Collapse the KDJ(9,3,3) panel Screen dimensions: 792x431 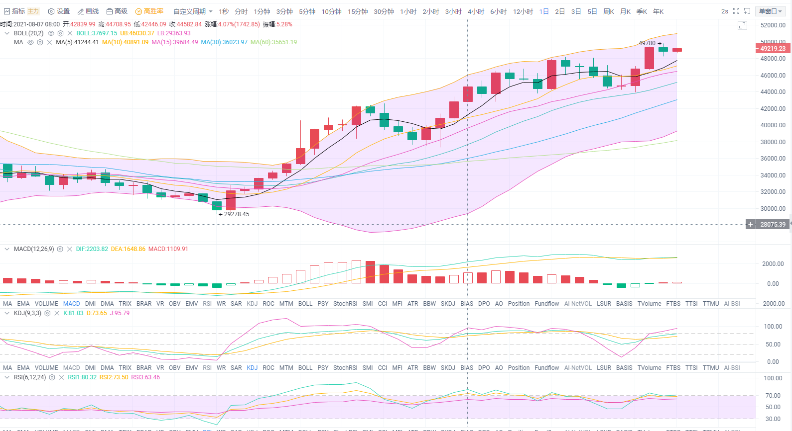[x=7, y=313]
